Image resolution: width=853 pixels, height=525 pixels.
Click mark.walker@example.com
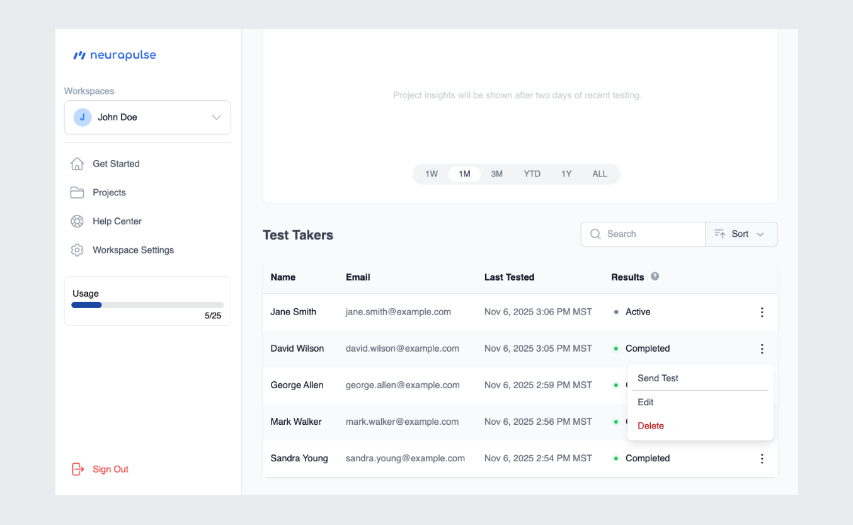point(402,422)
